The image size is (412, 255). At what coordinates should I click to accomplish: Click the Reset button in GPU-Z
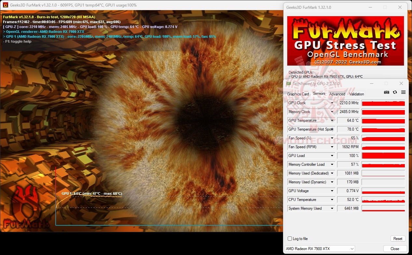pos(398,239)
